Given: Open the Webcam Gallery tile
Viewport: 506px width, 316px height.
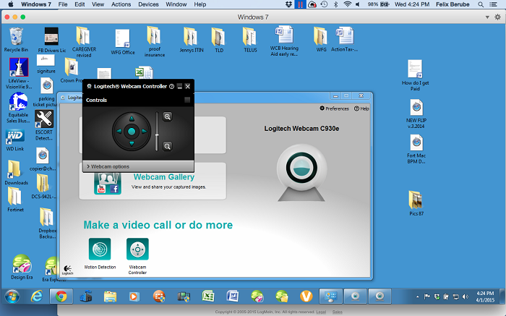Looking at the screenshot, I should click(153, 181).
